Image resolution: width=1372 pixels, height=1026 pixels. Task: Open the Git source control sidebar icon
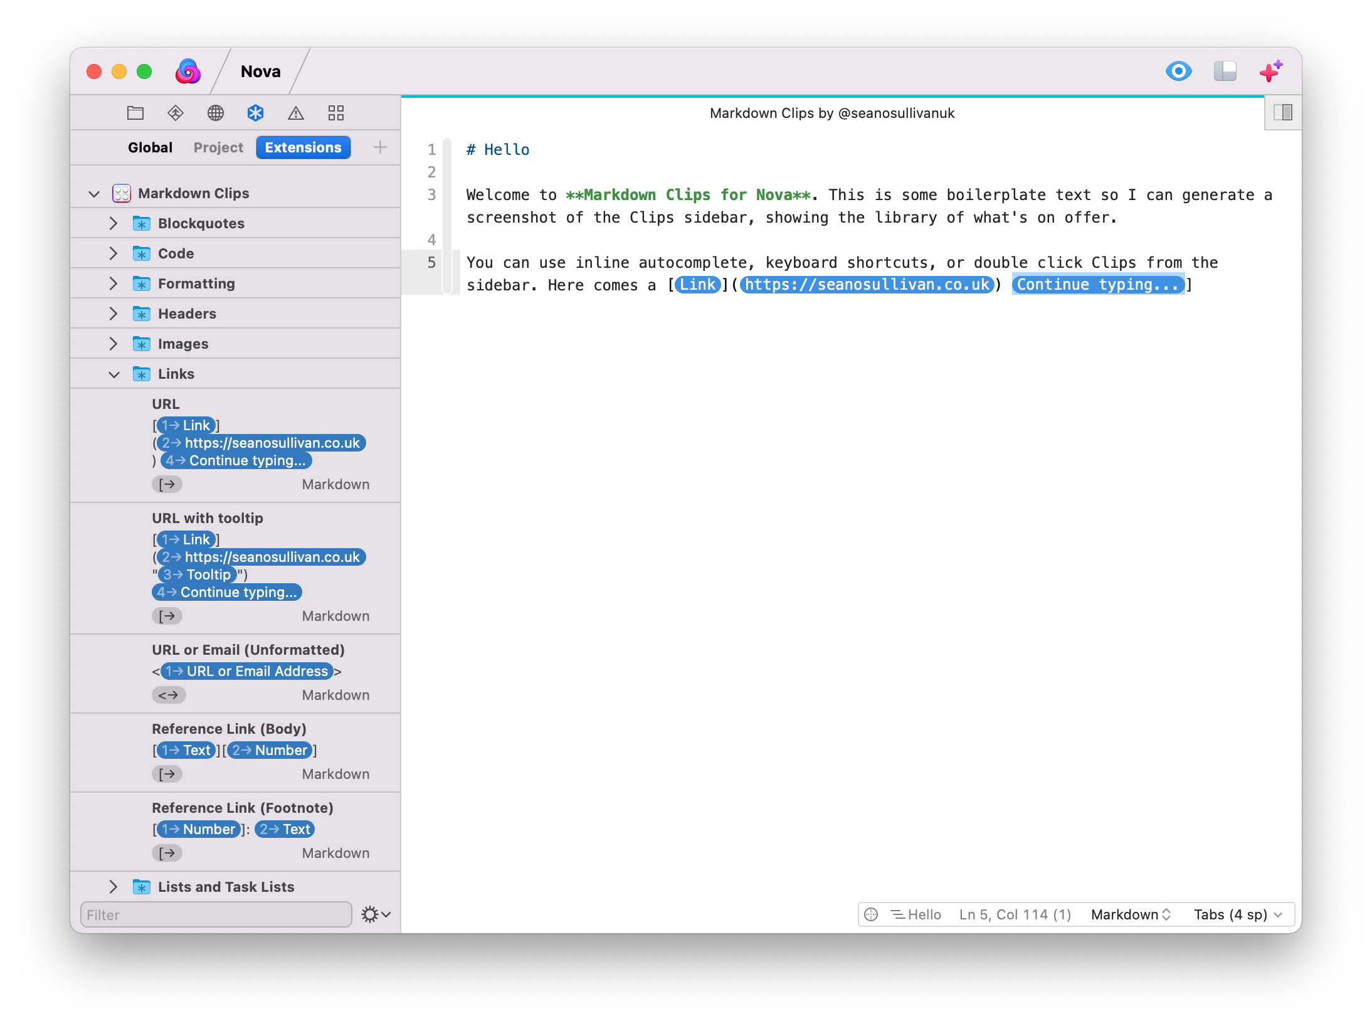click(176, 113)
